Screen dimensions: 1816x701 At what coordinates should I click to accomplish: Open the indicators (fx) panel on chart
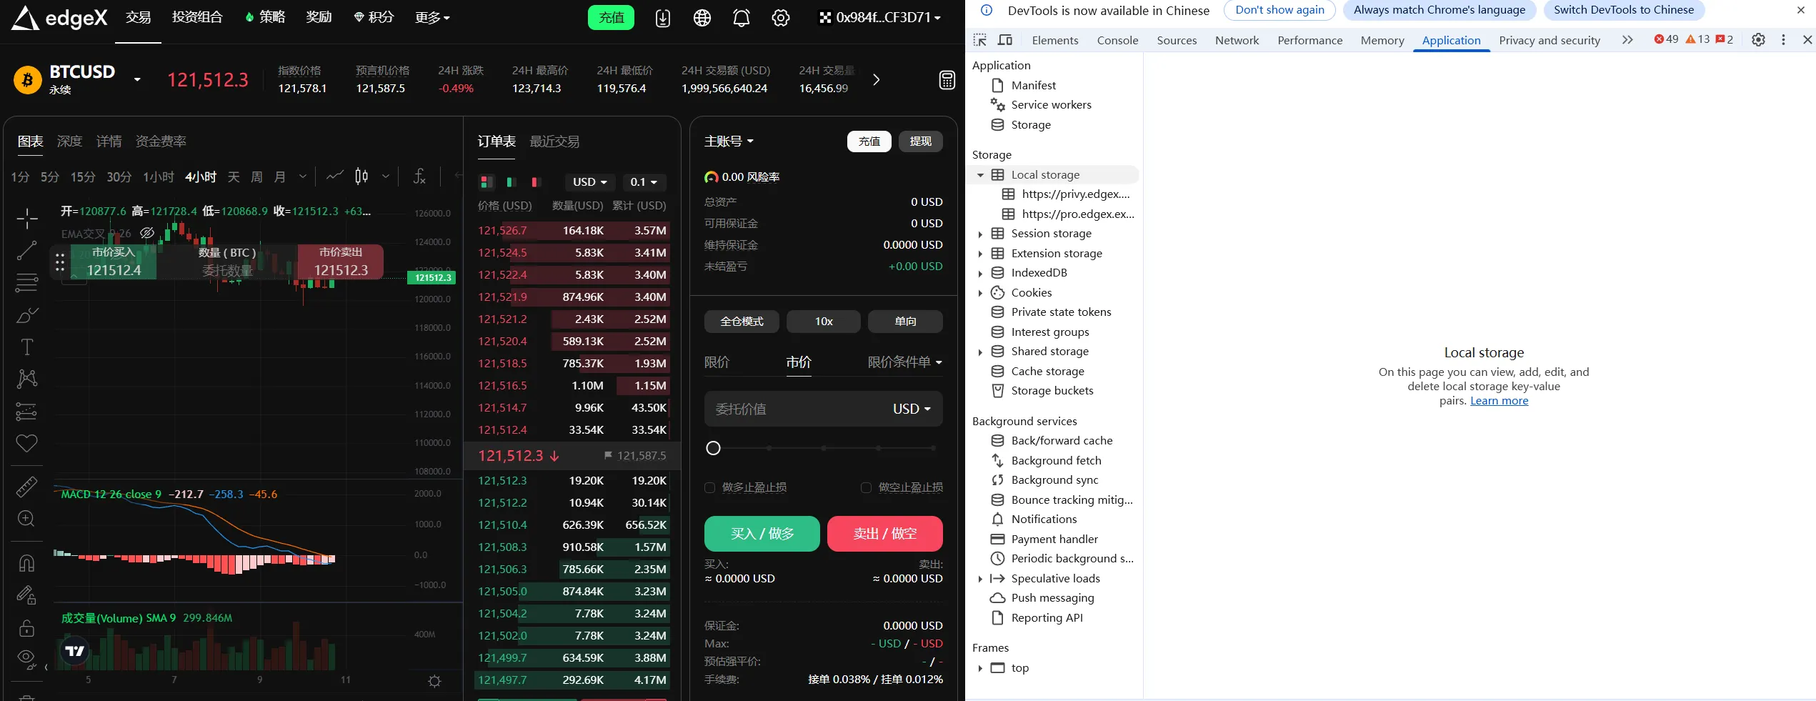point(419,177)
